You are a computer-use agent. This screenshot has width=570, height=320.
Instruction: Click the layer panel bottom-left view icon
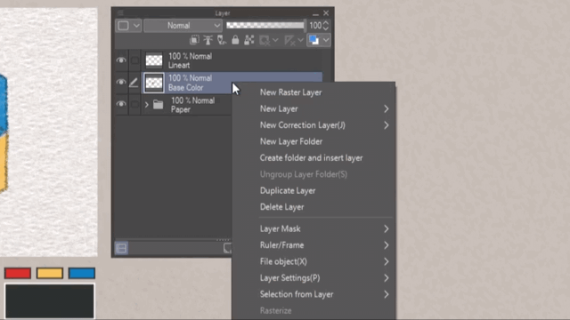pos(121,248)
